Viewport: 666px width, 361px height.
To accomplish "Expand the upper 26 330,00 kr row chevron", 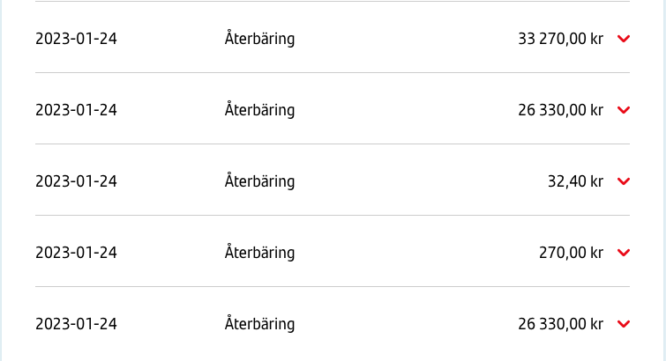I will click(x=624, y=110).
